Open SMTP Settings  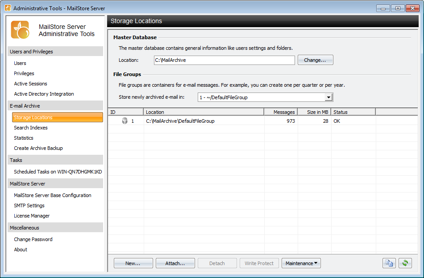coord(29,205)
